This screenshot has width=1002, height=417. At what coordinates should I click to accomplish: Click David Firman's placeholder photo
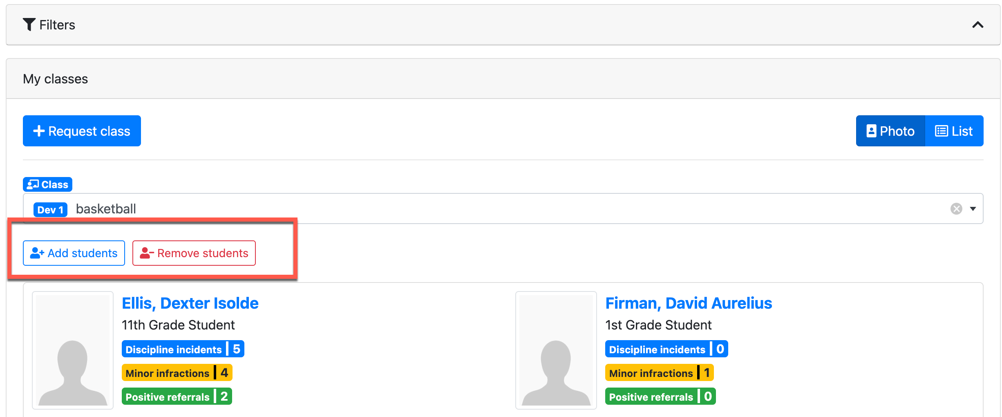click(556, 350)
